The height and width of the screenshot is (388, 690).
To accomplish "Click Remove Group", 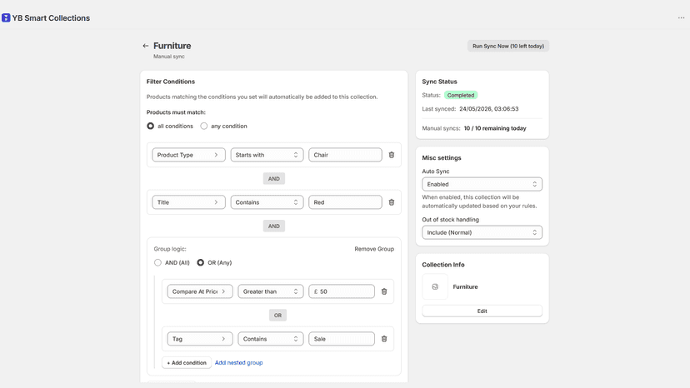I will point(374,249).
